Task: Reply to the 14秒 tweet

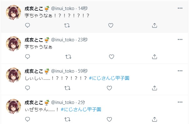Action: tap(28, 25)
